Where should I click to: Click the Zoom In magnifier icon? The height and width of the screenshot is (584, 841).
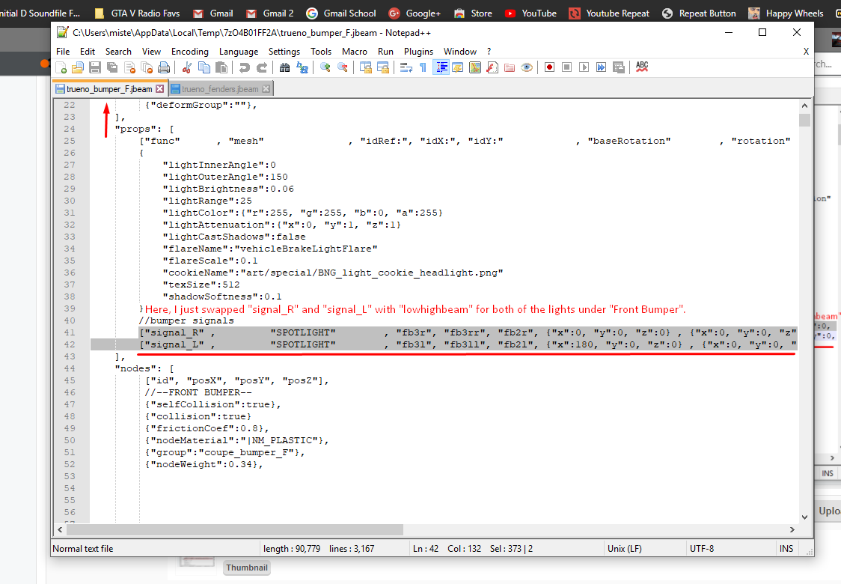(325, 67)
